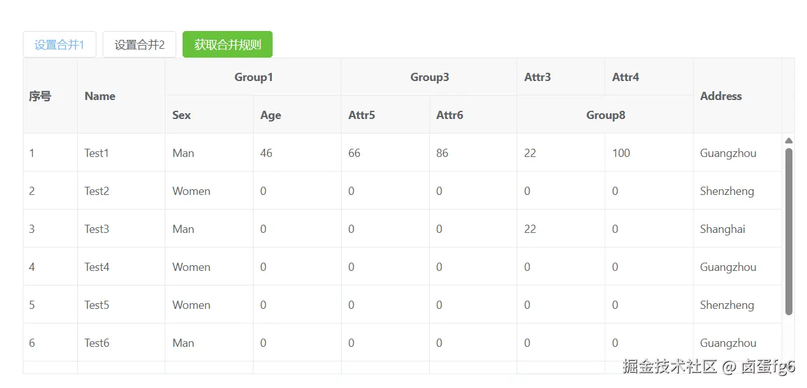Click the 设置合并2 button
The image size is (807, 388).
coord(139,45)
